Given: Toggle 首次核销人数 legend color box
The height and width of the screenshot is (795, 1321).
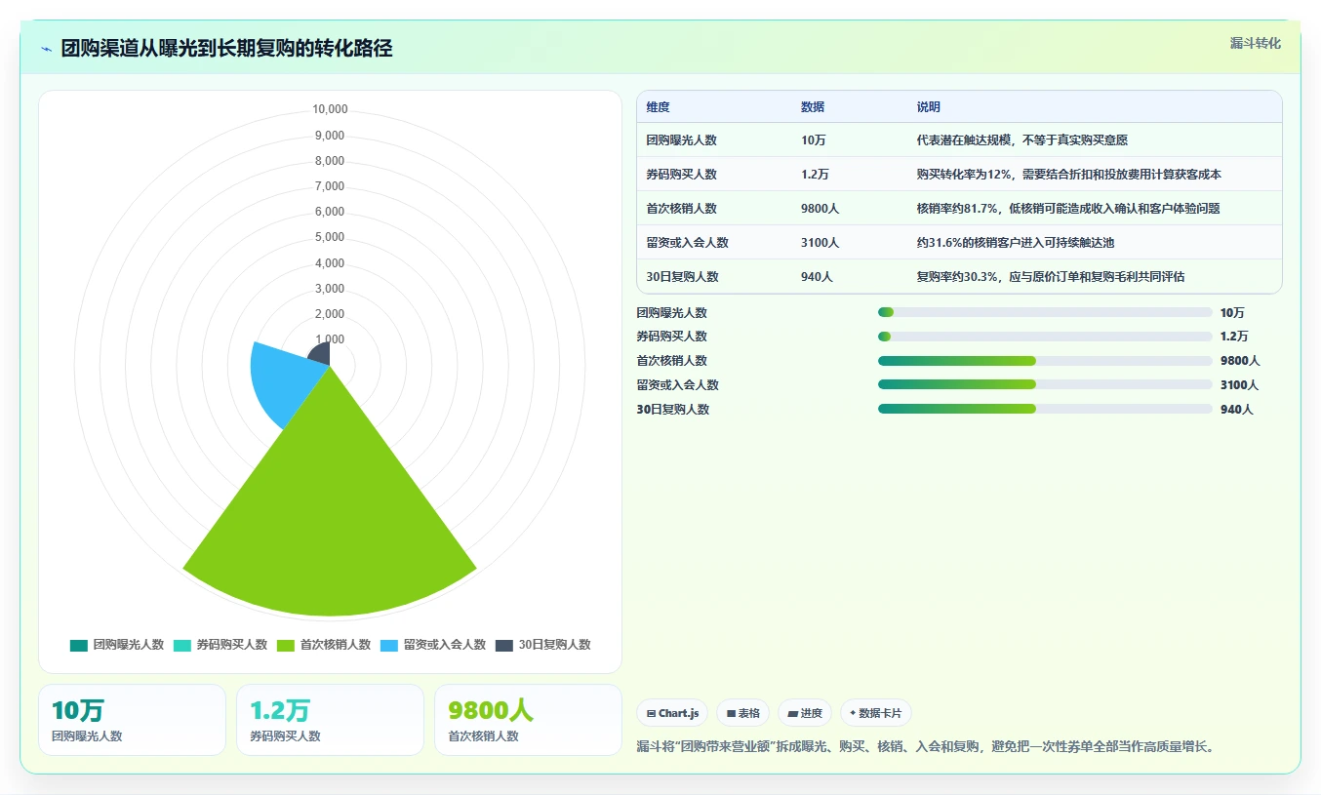Looking at the screenshot, I should (x=286, y=645).
